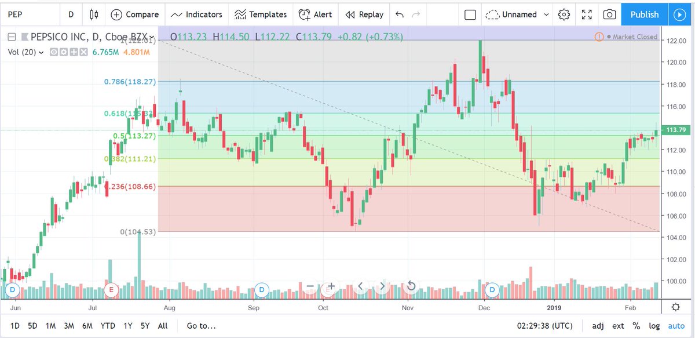Open the layout selection square icon

(x=470, y=14)
